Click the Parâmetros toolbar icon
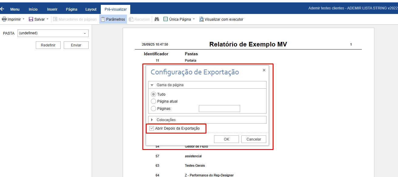Viewport: 398px width, 177px height. [x=103, y=19]
